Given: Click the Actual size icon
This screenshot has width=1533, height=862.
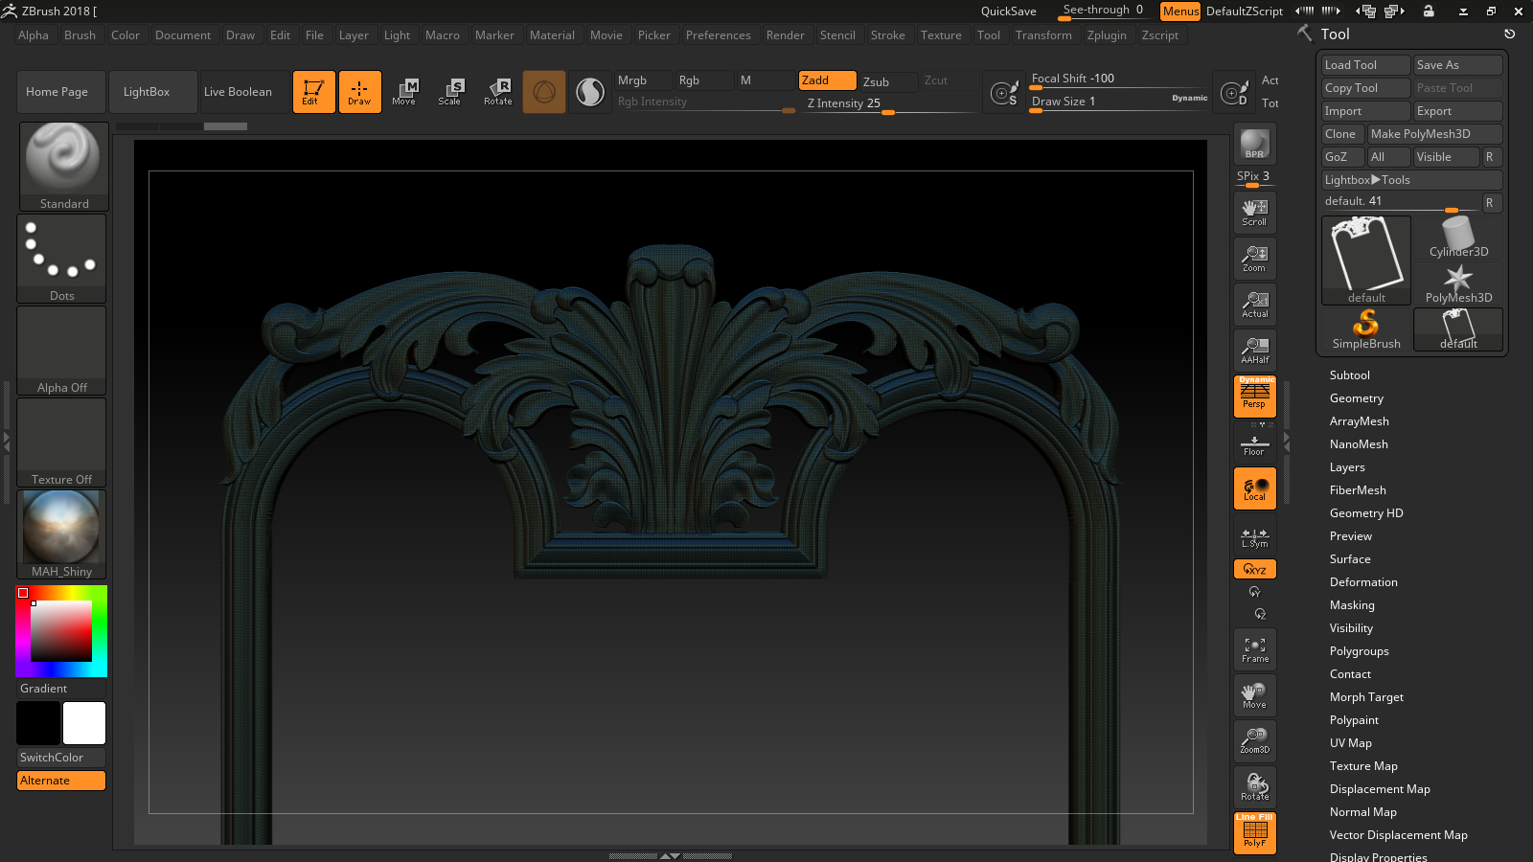Looking at the screenshot, I should pos(1254,304).
